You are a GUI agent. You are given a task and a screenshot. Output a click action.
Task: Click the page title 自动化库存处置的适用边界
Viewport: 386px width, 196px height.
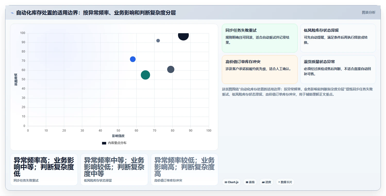(x=96, y=13)
